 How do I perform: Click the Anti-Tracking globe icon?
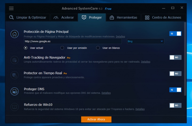coord(14,60)
